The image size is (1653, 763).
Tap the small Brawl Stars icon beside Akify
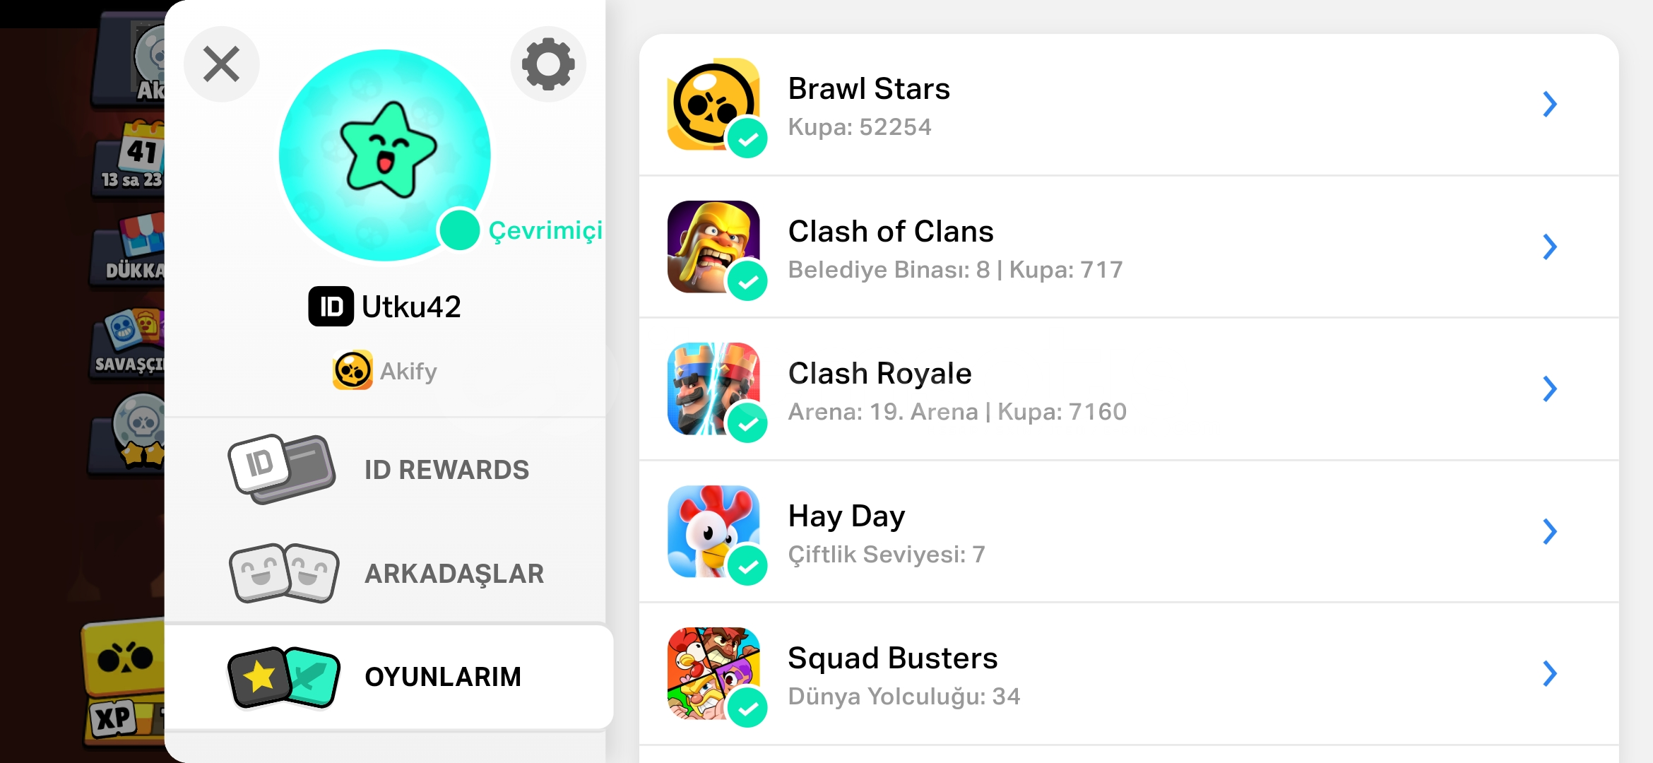352,370
